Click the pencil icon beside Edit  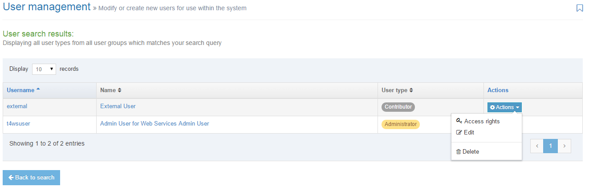pos(459,132)
